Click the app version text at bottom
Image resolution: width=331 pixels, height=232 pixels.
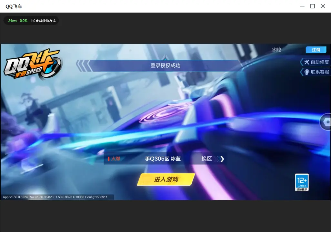point(55,197)
